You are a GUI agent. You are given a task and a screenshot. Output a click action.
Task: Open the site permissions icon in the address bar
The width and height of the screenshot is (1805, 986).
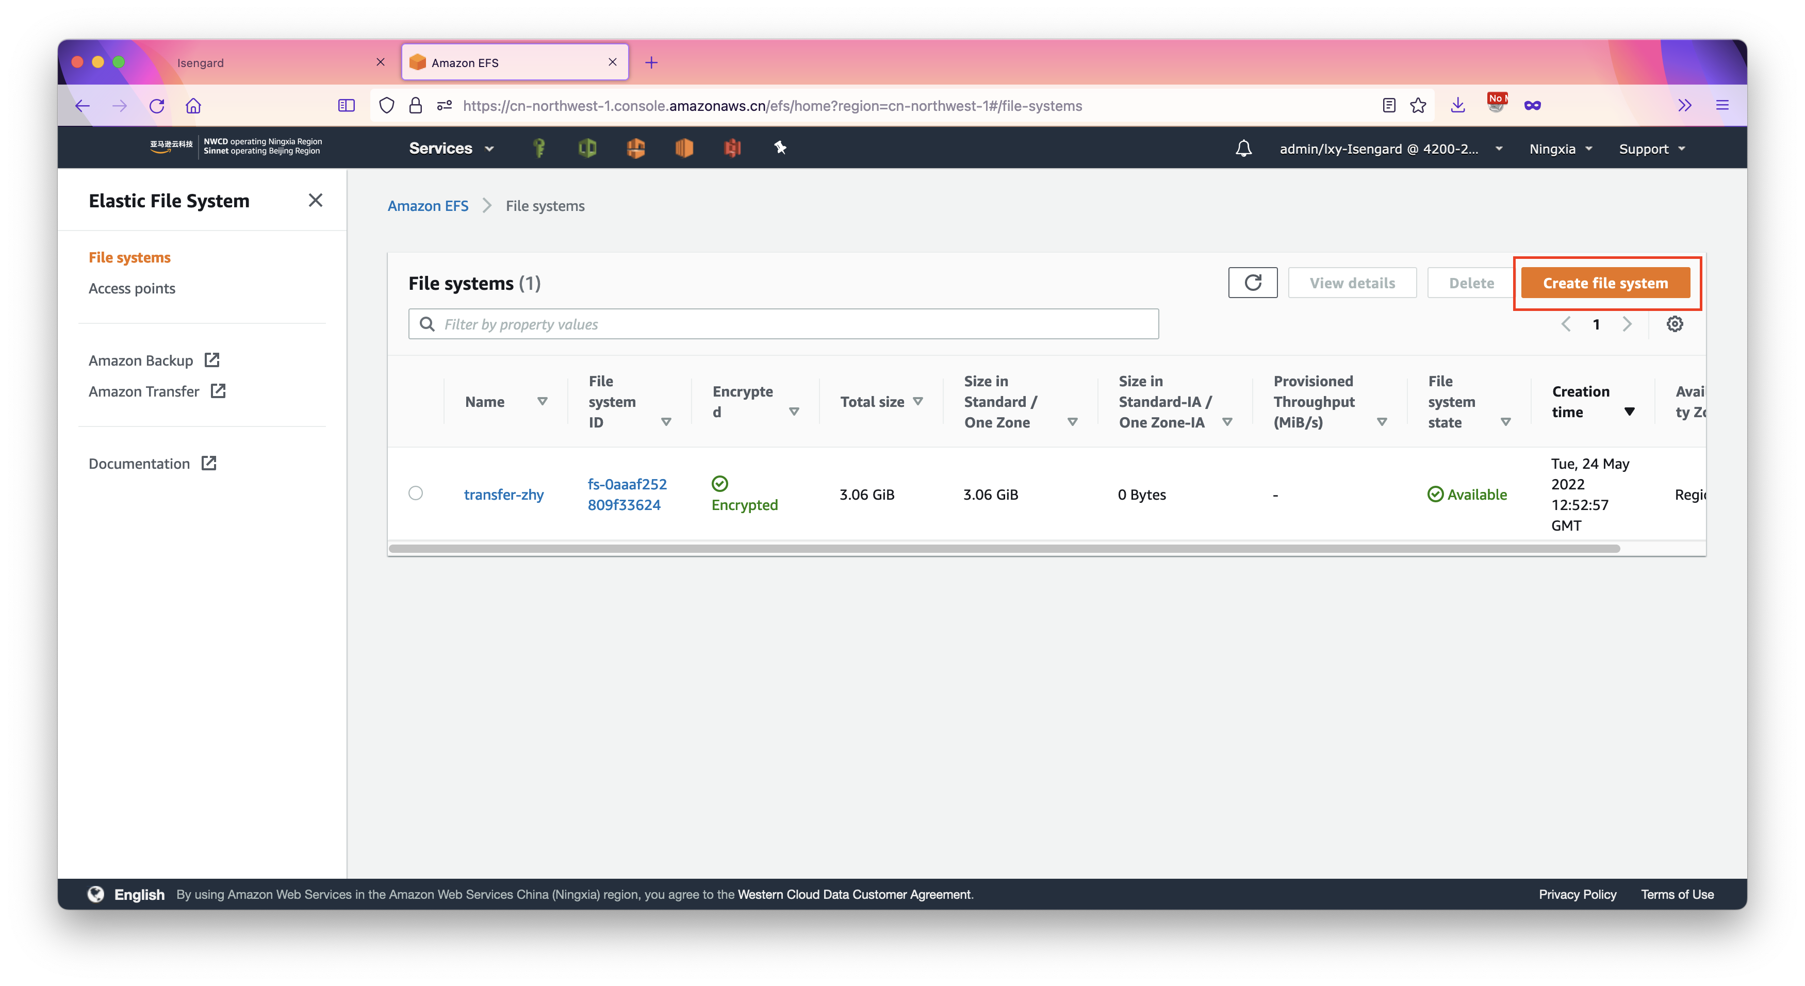[x=444, y=106]
